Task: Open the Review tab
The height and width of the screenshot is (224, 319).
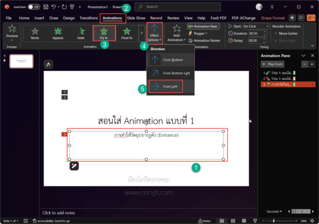Action: point(173,18)
